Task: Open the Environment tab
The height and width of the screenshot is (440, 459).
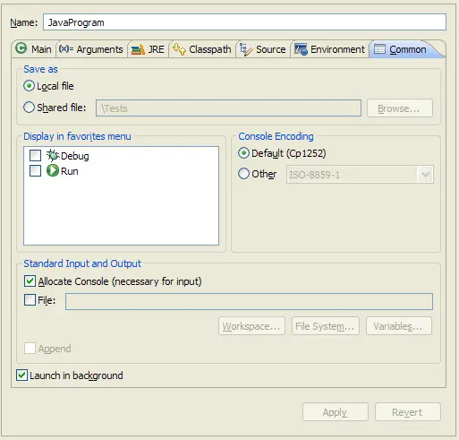Action: coord(329,49)
